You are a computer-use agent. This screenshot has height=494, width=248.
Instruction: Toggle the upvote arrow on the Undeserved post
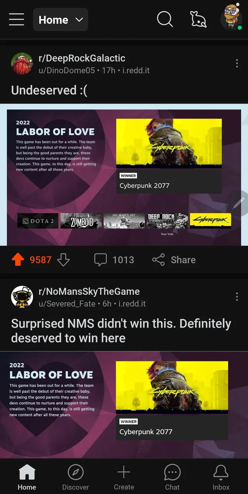point(18,260)
